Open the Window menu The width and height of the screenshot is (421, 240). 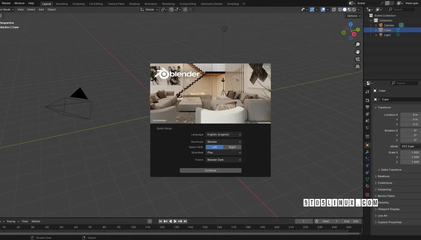click(19, 3)
